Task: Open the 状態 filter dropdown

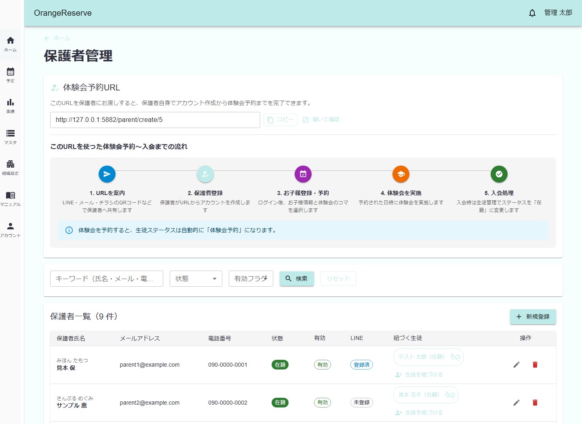Action: 196,279
